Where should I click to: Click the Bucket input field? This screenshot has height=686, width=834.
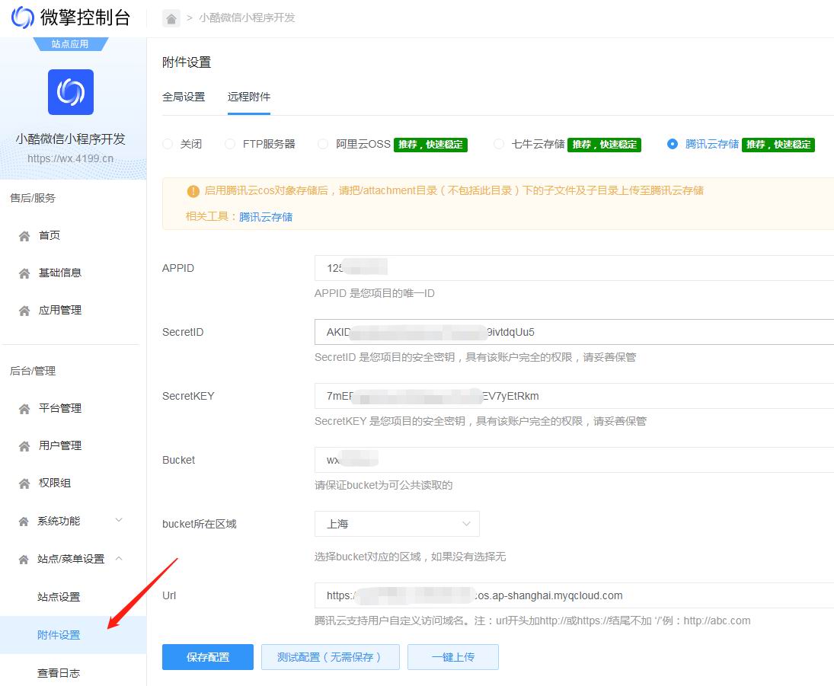574,459
